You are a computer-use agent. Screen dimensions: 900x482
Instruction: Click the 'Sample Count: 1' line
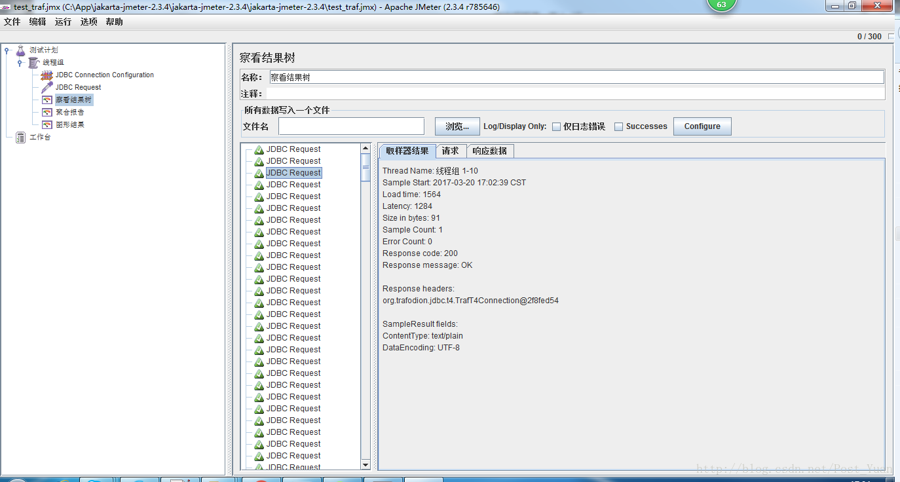[x=413, y=230]
